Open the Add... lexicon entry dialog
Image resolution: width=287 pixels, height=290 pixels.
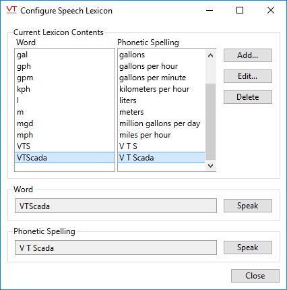[248, 55]
